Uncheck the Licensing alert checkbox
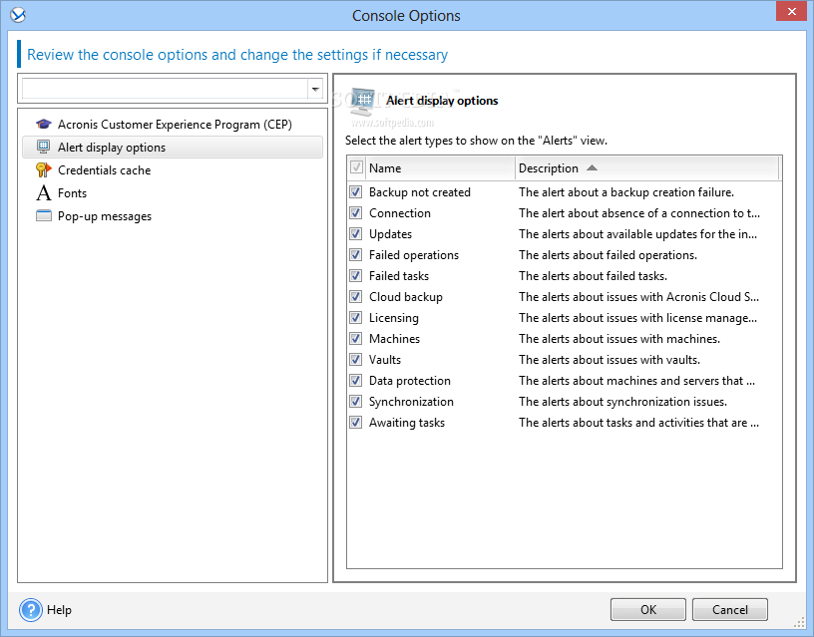Image resolution: width=814 pixels, height=637 pixels. pyautogui.click(x=355, y=317)
